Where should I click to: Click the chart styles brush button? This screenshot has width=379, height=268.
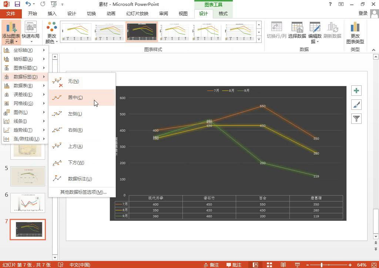[x=356, y=105]
